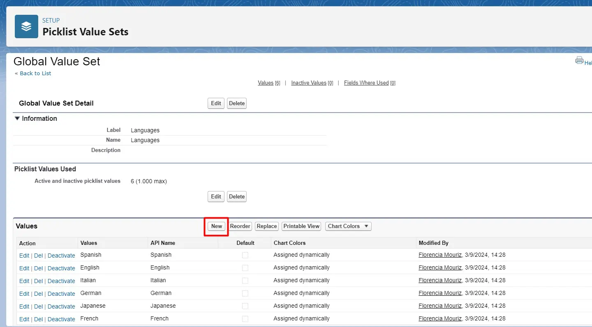Click Edit in Global Value Set Detail header

click(x=216, y=104)
